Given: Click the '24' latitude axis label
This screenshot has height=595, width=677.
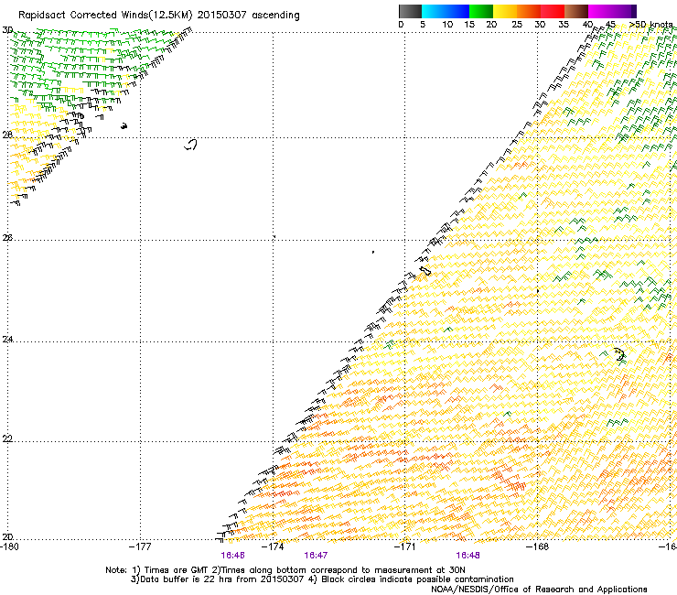Looking at the screenshot, I should (x=7, y=340).
